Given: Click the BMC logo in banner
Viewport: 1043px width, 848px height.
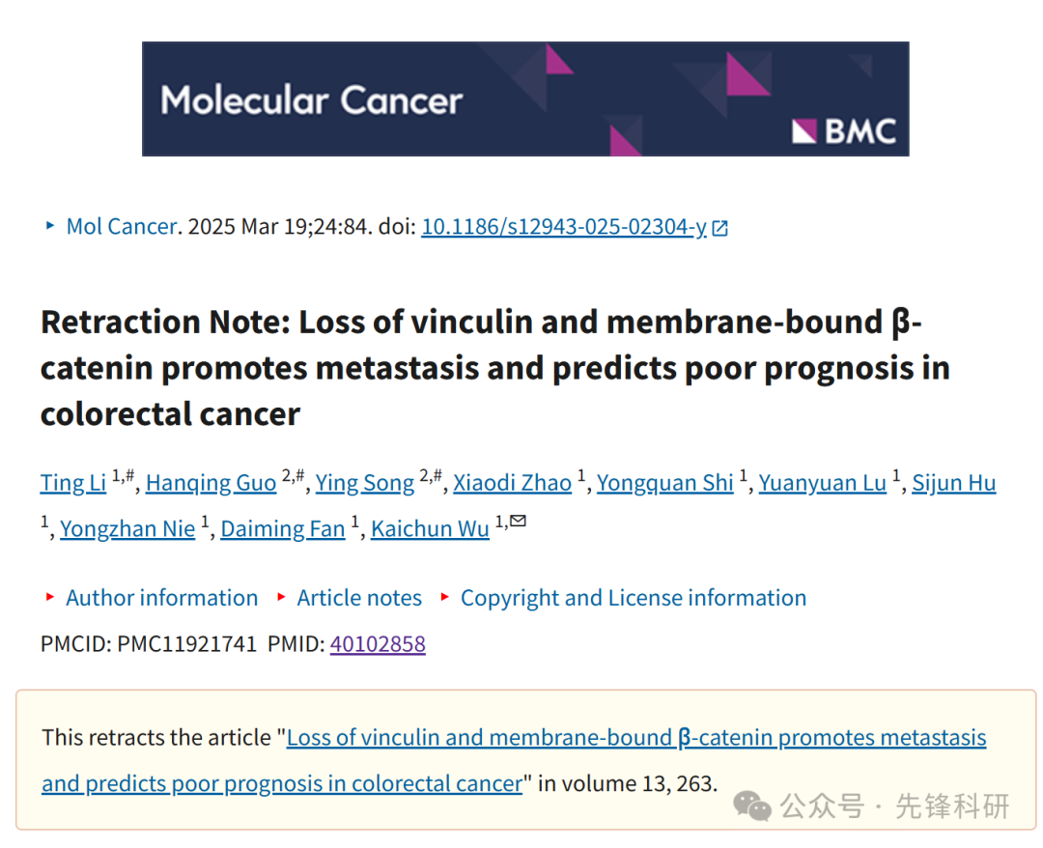Looking at the screenshot, I should point(844,131).
